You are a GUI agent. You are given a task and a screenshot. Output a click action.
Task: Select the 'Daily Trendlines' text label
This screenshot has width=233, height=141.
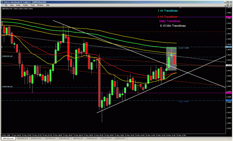point(170,21)
